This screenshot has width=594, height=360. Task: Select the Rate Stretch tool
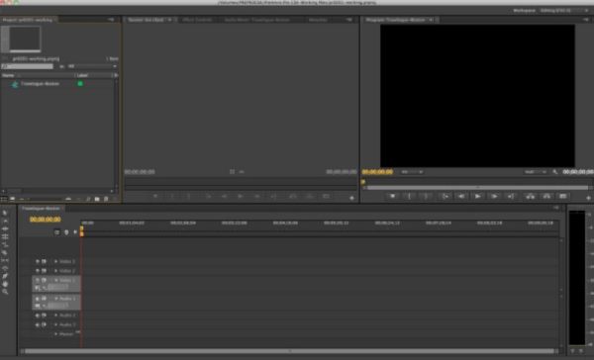click(x=5, y=244)
